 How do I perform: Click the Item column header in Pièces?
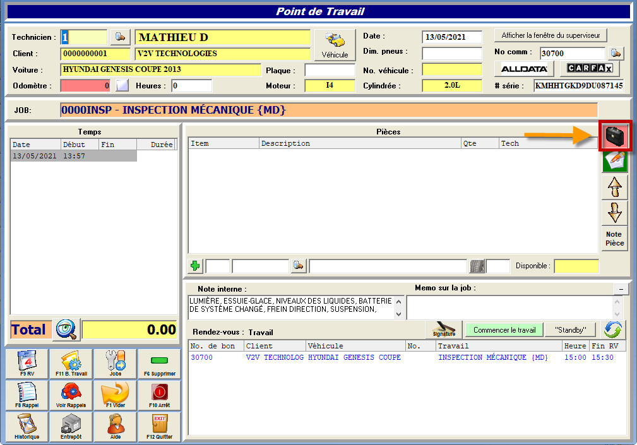[223, 143]
